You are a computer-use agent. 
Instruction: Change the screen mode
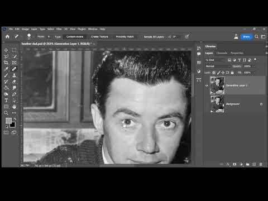[14, 132]
